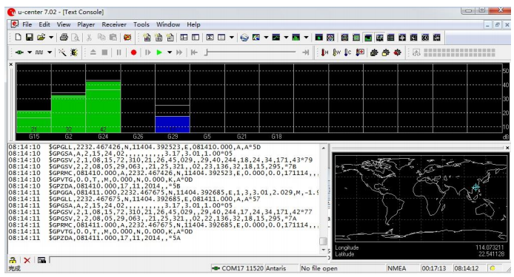Click the console filter input field

click(x=188, y=260)
